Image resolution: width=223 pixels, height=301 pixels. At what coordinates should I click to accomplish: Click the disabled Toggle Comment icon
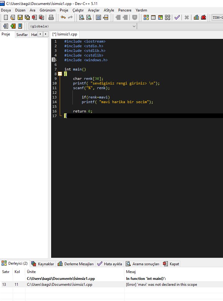(x=135, y=17)
